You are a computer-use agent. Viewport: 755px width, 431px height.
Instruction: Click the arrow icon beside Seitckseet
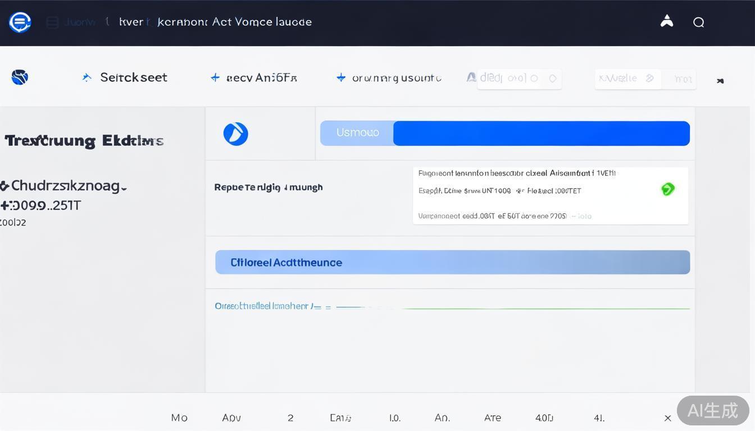(x=87, y=77)
